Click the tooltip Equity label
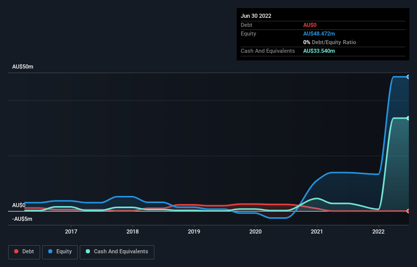Viewport: 417px width, 267px height. (248, 34)
